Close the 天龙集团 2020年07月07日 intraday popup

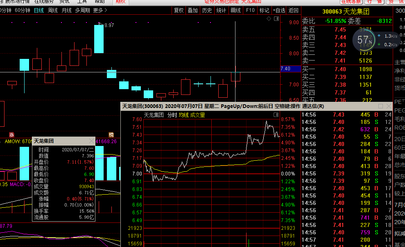point(389,106)
